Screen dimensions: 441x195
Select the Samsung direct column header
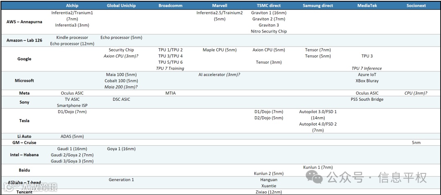[x=318, y=6]
